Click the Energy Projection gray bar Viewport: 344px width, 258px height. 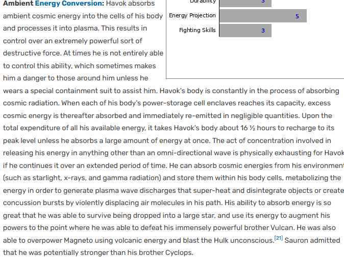click(263, 16)
